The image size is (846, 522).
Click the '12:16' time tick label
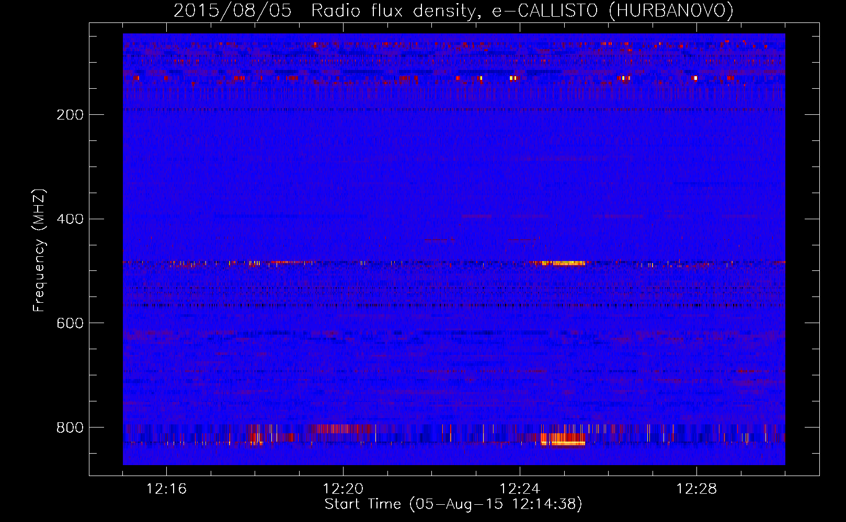(166, 489)
